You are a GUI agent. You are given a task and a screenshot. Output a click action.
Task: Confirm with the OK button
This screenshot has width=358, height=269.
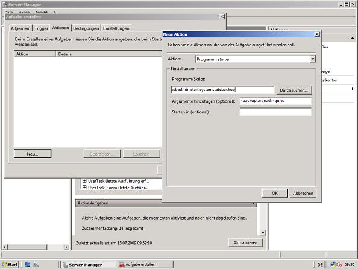[275, 193]
